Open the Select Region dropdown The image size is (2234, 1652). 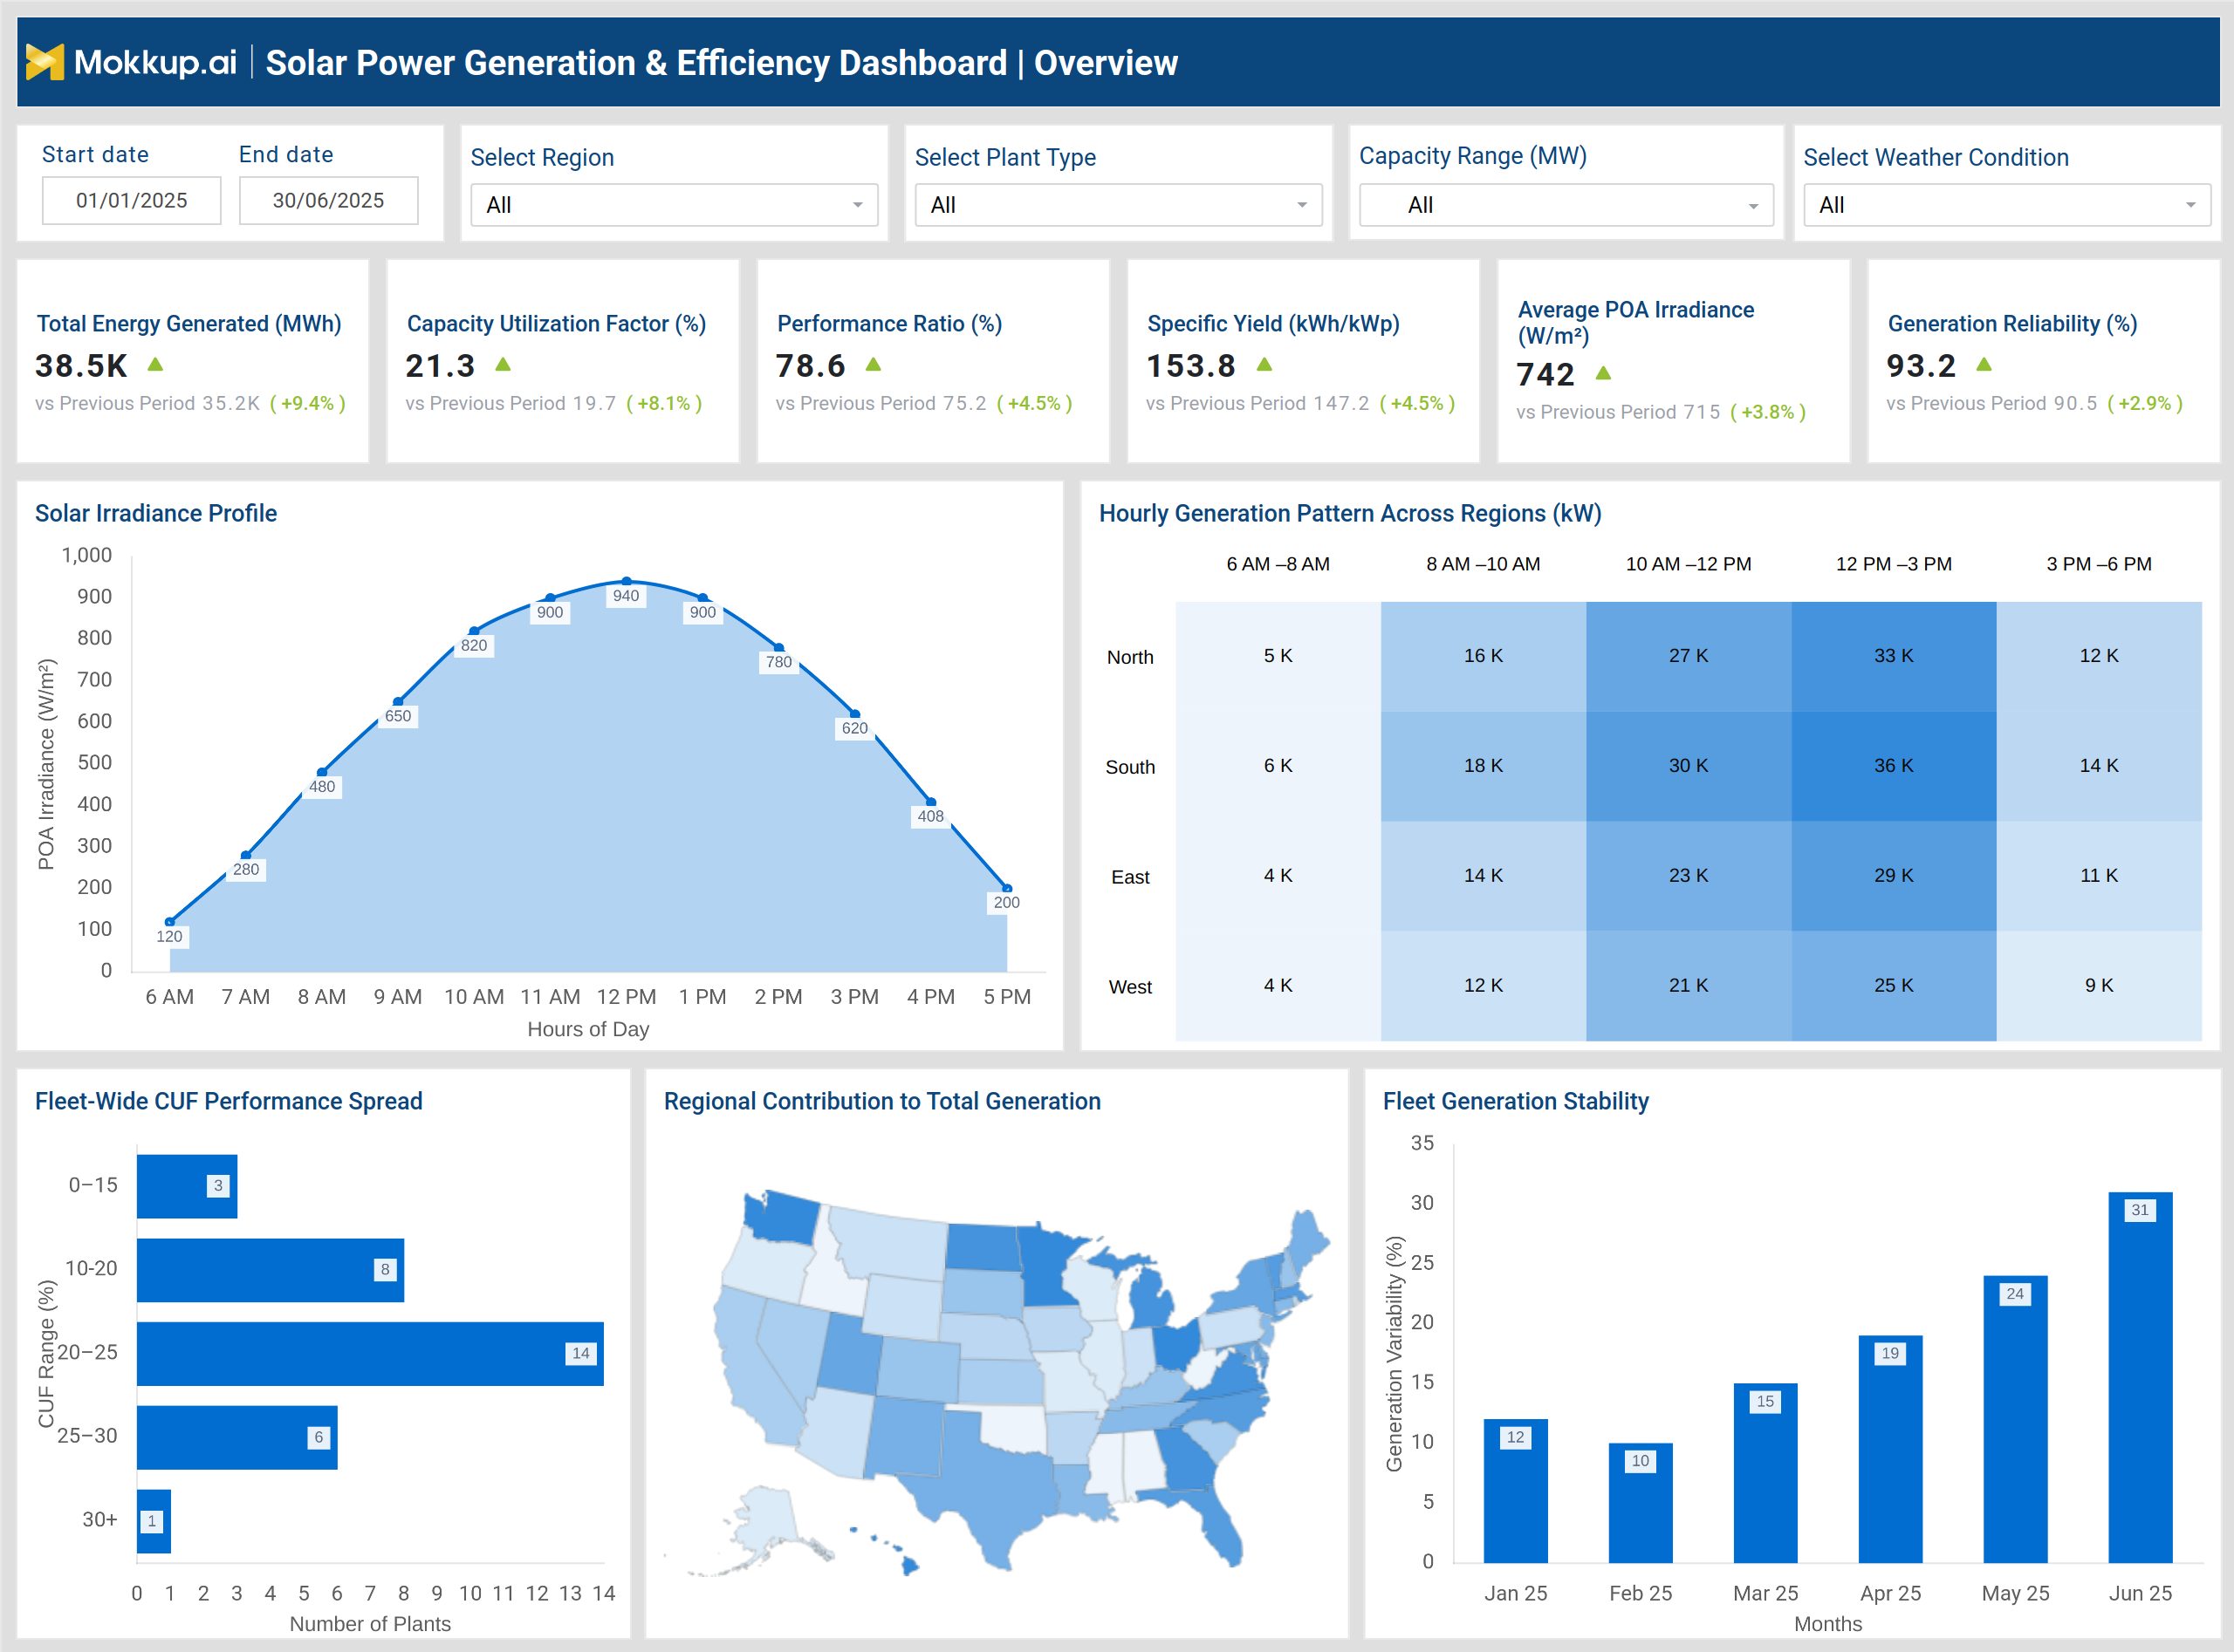pos(675,205)
